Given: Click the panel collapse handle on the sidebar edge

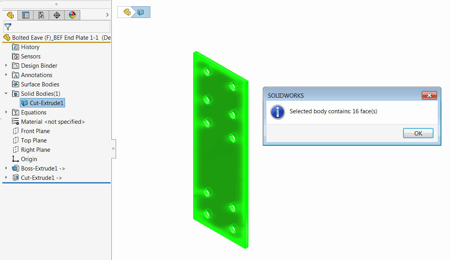Looking at the screenshot, I should click(113, 149).
